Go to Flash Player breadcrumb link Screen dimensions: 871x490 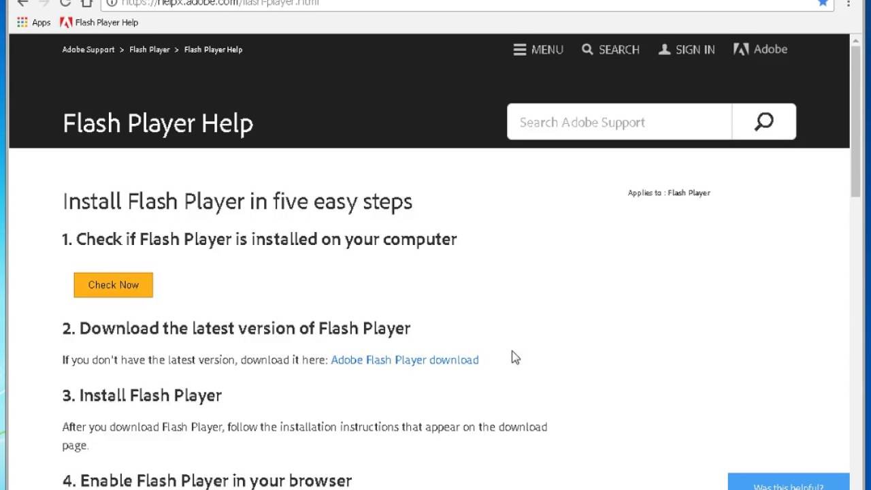(150, 50)
